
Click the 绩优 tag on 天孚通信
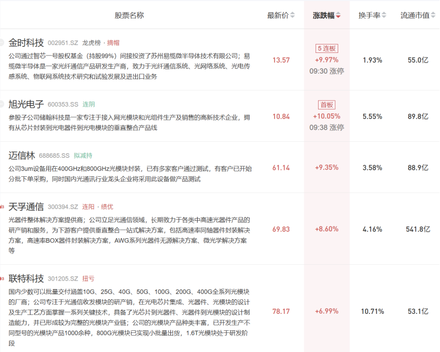107,207
